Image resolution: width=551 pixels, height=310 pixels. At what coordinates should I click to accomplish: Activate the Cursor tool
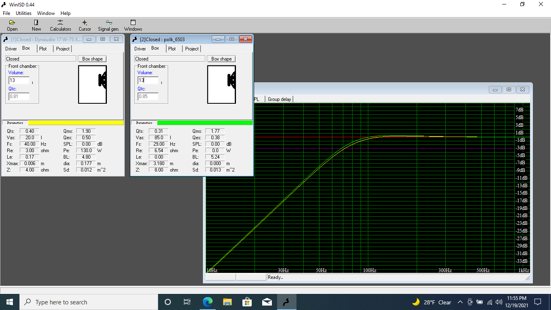pos(85,25)
